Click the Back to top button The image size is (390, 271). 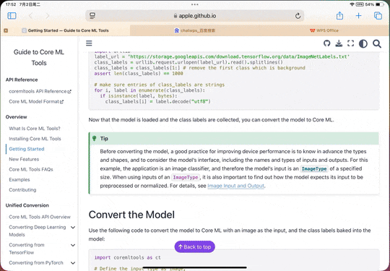click(x=195, y=246)
